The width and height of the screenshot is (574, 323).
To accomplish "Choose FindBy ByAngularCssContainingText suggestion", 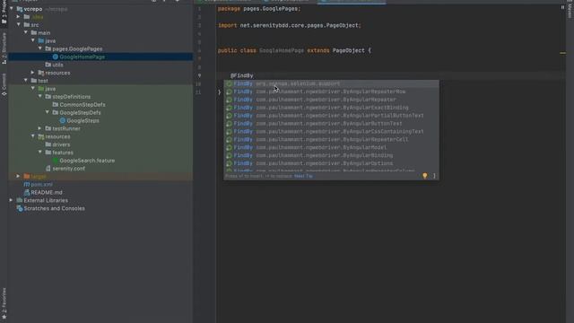I will pos(331,132).
